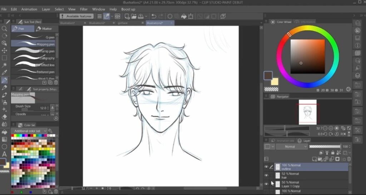366x195 pixels.
Task: Select the Move layer tool
Action: coord(4,50)
